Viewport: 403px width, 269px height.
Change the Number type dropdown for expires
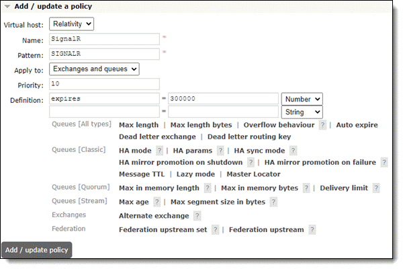click(x=302, y=99)
